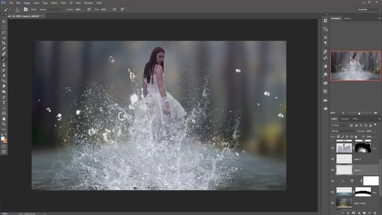Create a new group folder icon
The width and height of the screenshot is (382, 215).
tap(364, 213)
